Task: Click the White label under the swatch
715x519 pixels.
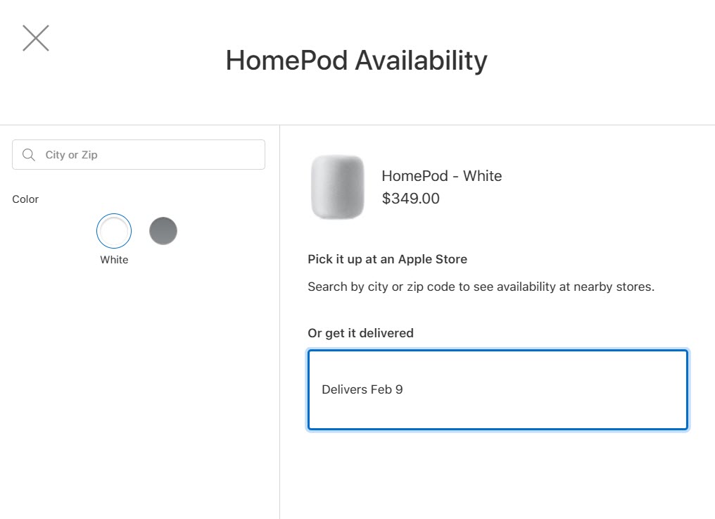Action: 114,260
